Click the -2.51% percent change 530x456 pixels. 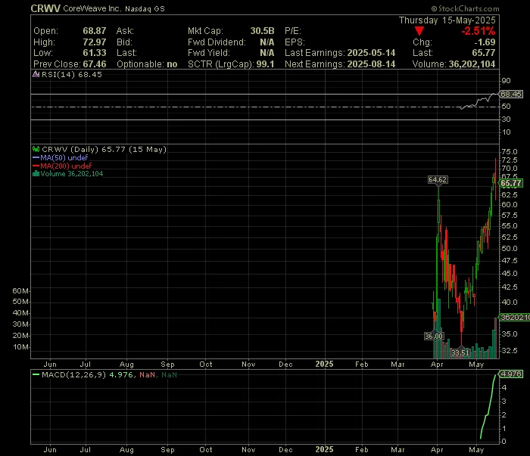tap(479, 31)
